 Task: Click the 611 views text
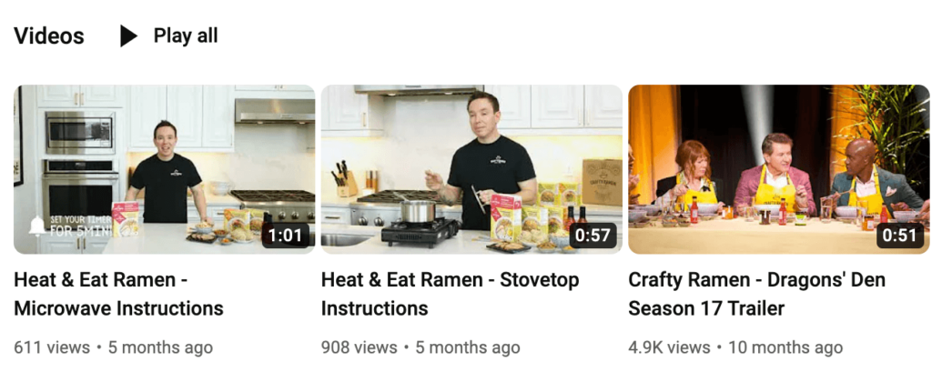tap(52, 347)
